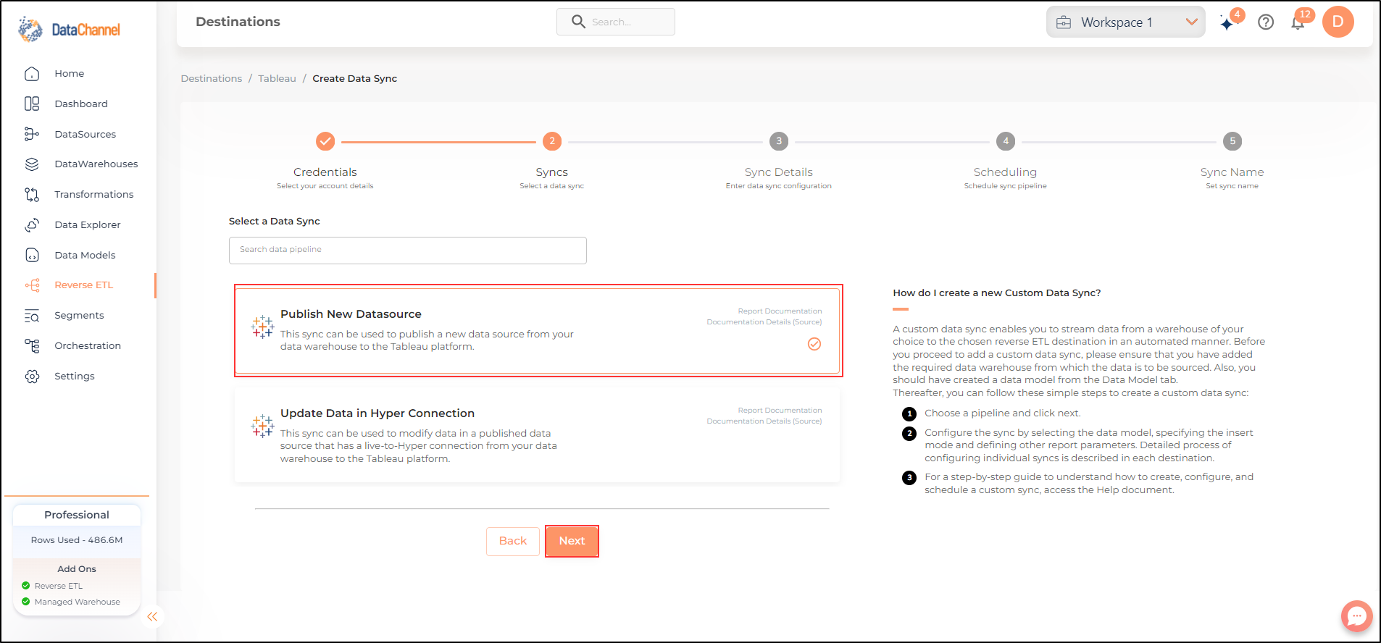Screen dimensions: 1381x643
Task: Click the Sync Name step label
Action: tap(1232, 172)
